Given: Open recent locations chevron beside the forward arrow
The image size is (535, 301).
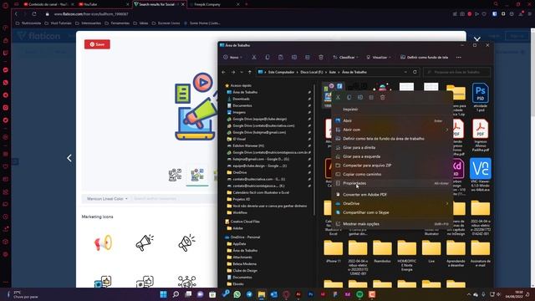Looking at the screenshot, I should tap(242, 72).
